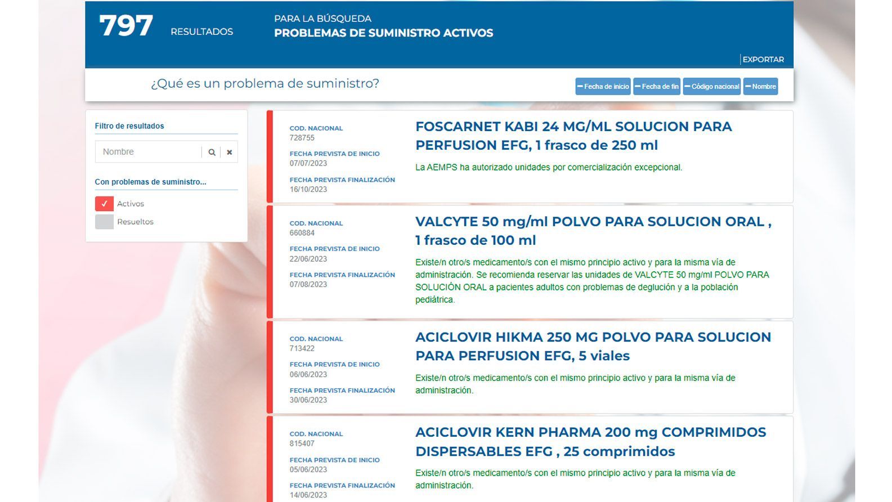Image resolution: width=892 pixels, height=502 pixels.
Task: Click start date 07/07/2023
Action: (308, 163)
